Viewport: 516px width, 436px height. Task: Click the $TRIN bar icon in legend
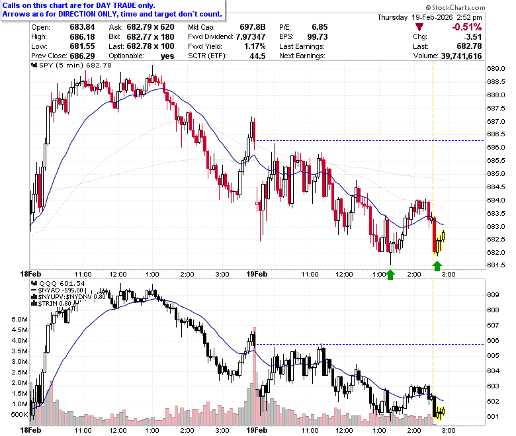pos(34,304)
